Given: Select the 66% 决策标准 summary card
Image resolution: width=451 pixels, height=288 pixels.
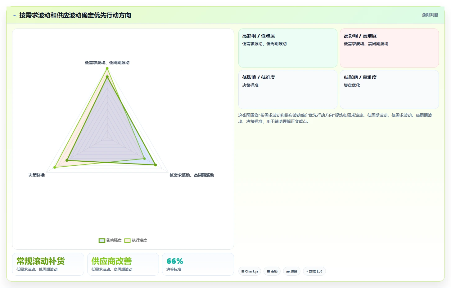Looking at the screenshot, I should (198, 264).
